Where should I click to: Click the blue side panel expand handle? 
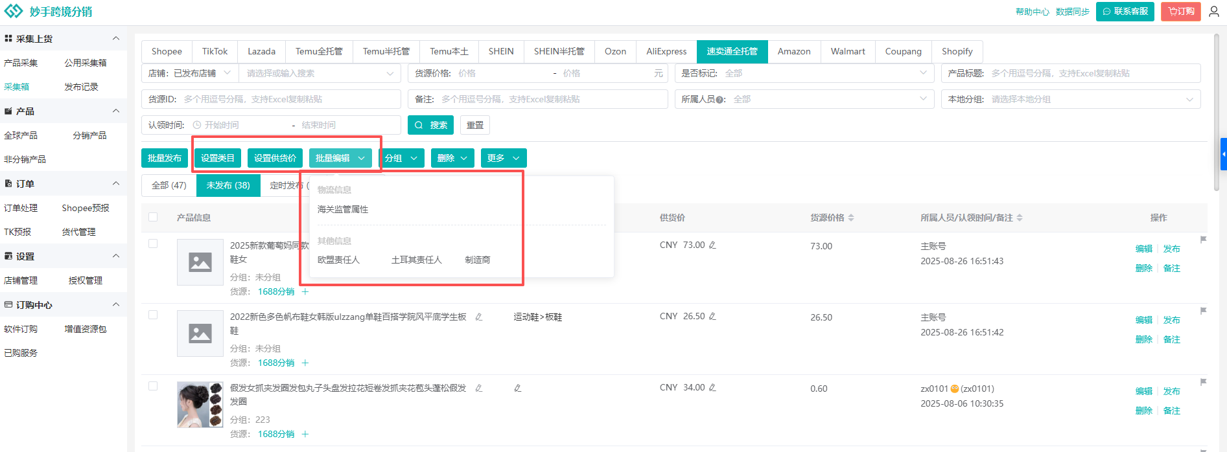(1223, 154)
